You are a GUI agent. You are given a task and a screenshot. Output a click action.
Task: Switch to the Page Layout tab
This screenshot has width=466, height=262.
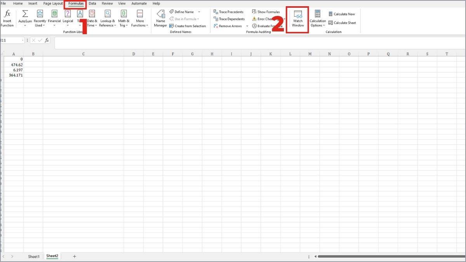pos(53,3)
